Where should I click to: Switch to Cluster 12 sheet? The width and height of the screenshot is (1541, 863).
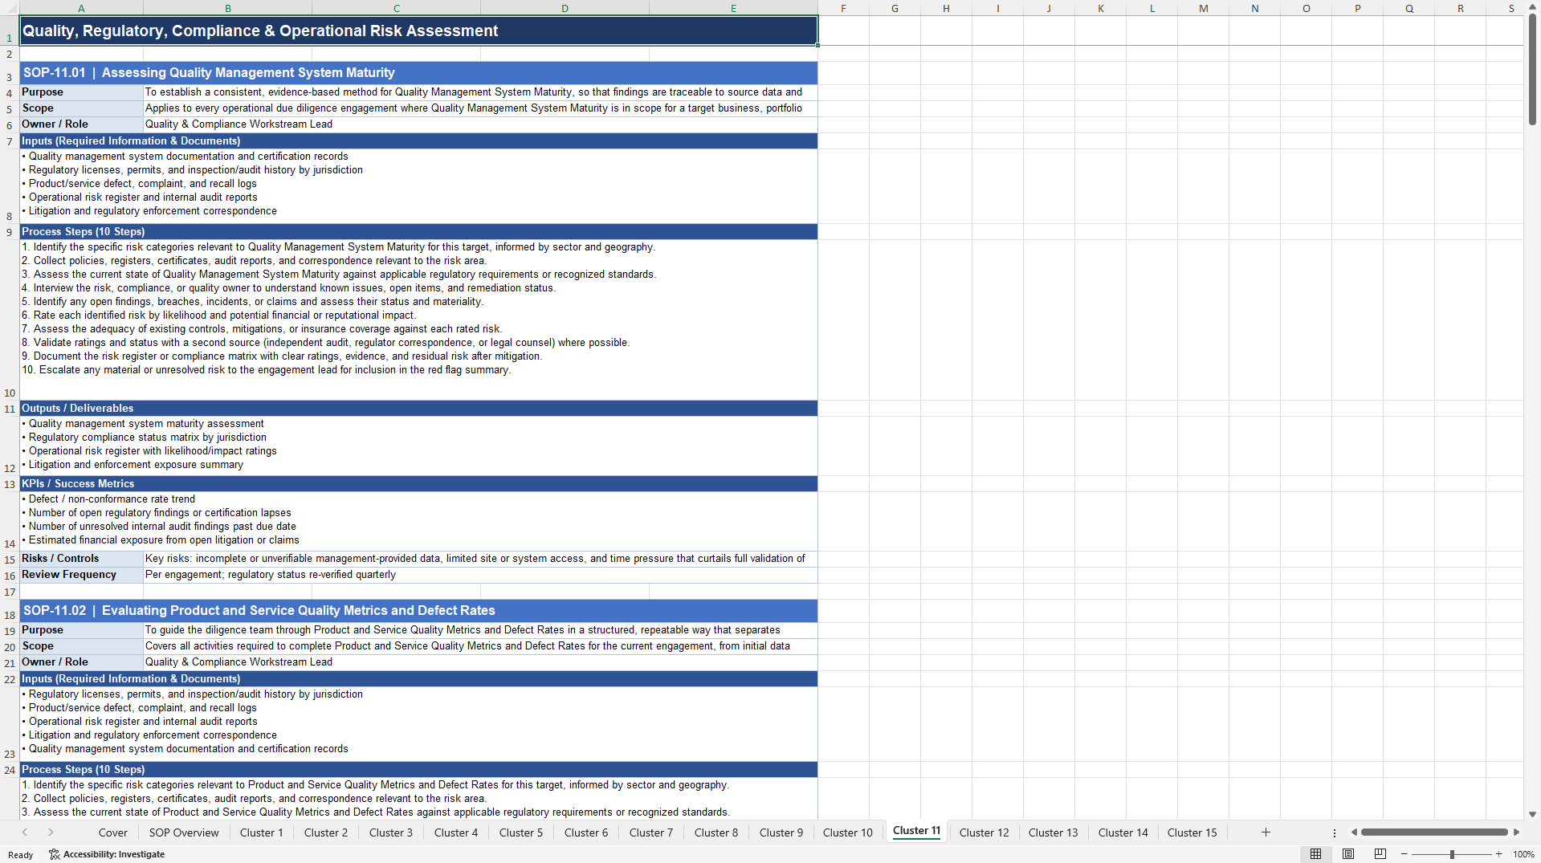[x=985, y=832]
